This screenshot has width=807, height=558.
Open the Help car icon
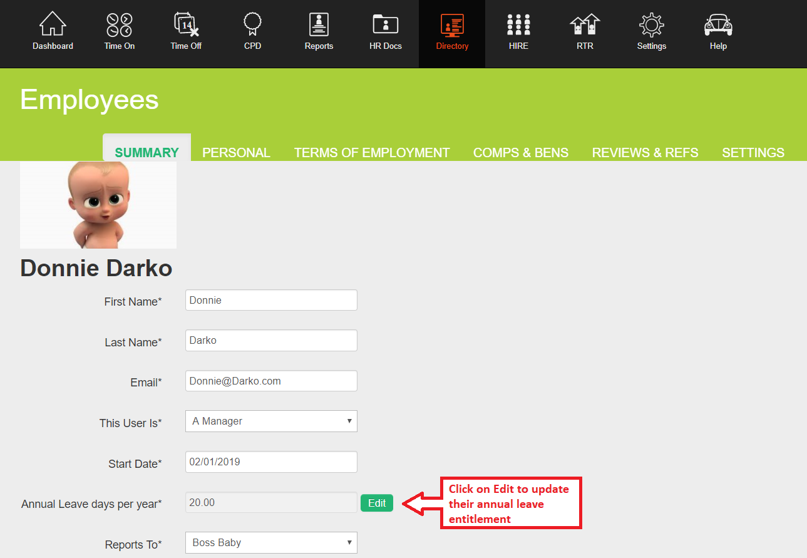[x=718, y=25]
